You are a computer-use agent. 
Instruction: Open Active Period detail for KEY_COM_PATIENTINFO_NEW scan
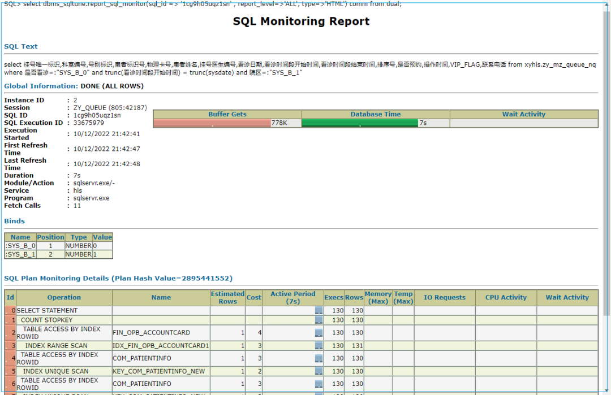click(x=319, y=371)
